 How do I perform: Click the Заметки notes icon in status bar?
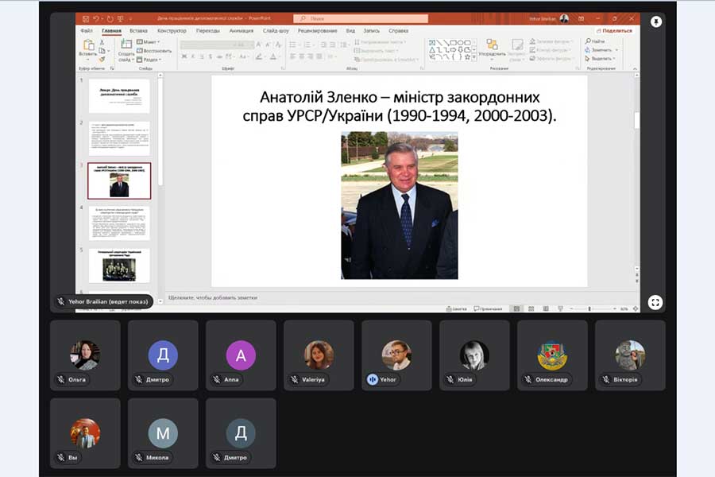coord(456,308)
